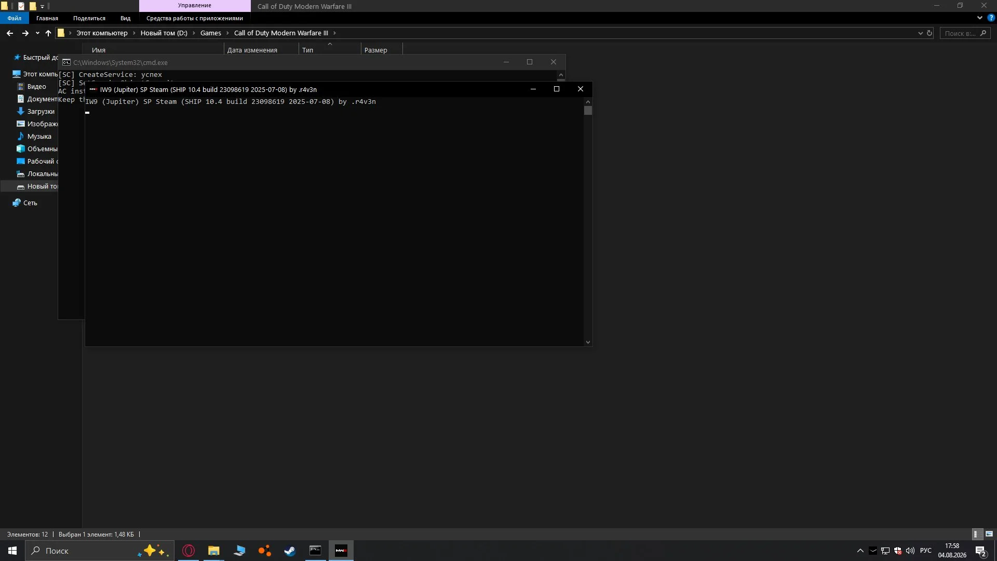Open Объемные объекты in sidebar
Screen dimensions: 997x561
click(x=36, y=149)
